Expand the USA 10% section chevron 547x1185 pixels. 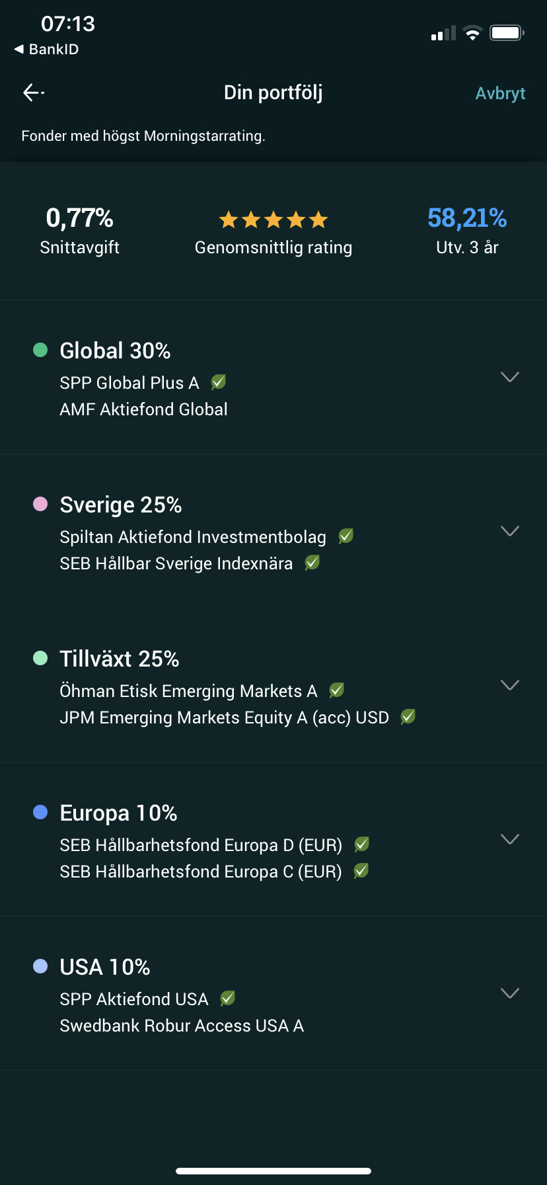[509, 993]
